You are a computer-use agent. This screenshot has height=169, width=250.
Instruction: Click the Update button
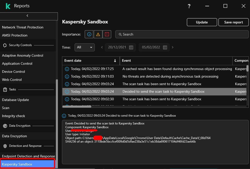(x=202, y=22)
